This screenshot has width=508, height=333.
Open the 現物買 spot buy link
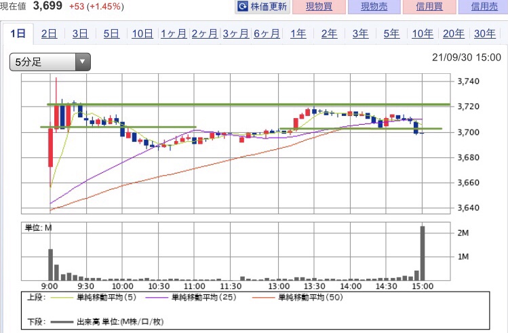point(319,7)
